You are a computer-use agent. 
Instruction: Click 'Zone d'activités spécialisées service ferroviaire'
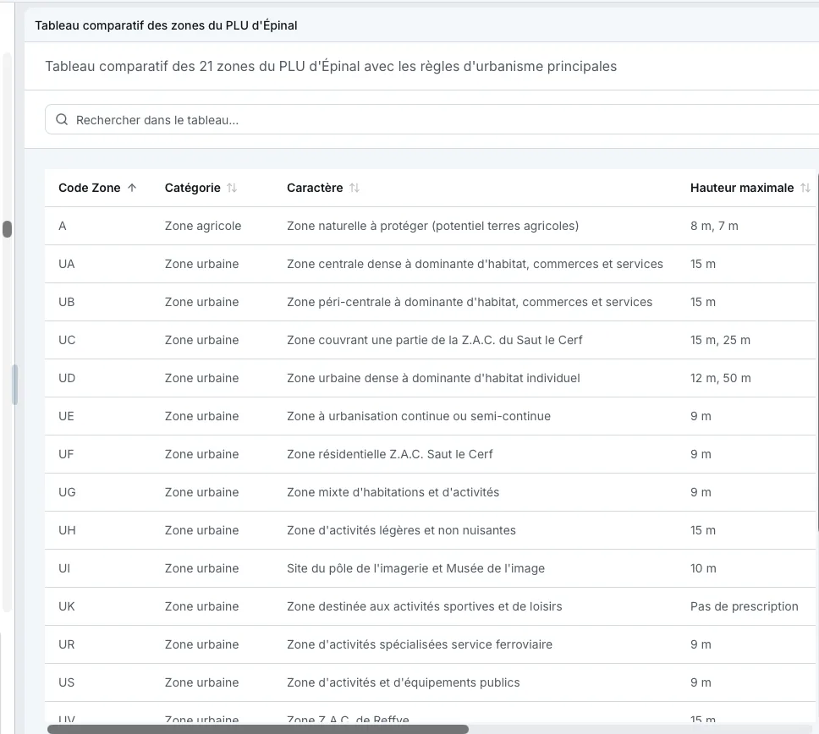(420, 645)
